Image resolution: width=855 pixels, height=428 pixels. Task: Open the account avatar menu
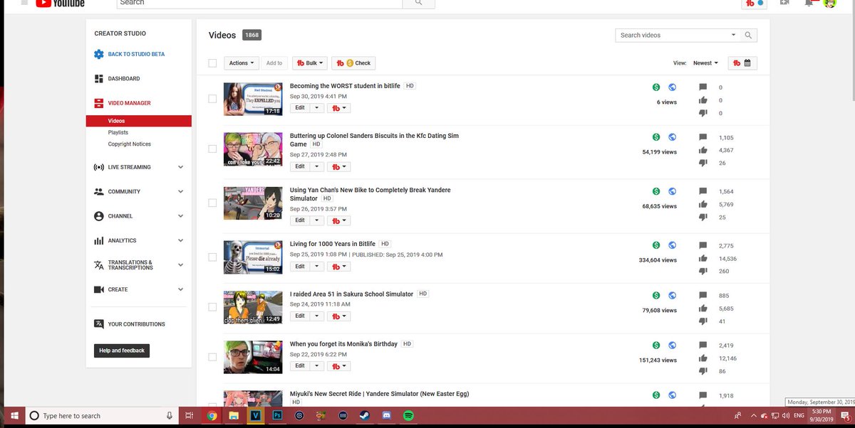pos(830,3)
